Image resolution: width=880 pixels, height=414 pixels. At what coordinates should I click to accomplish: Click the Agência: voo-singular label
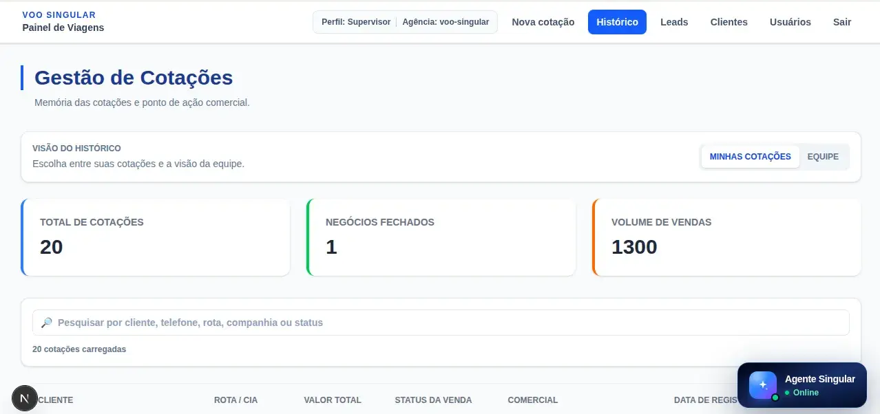(x=446, y=22)
